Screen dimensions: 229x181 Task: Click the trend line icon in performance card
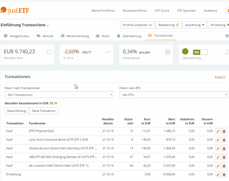(108, 52)
